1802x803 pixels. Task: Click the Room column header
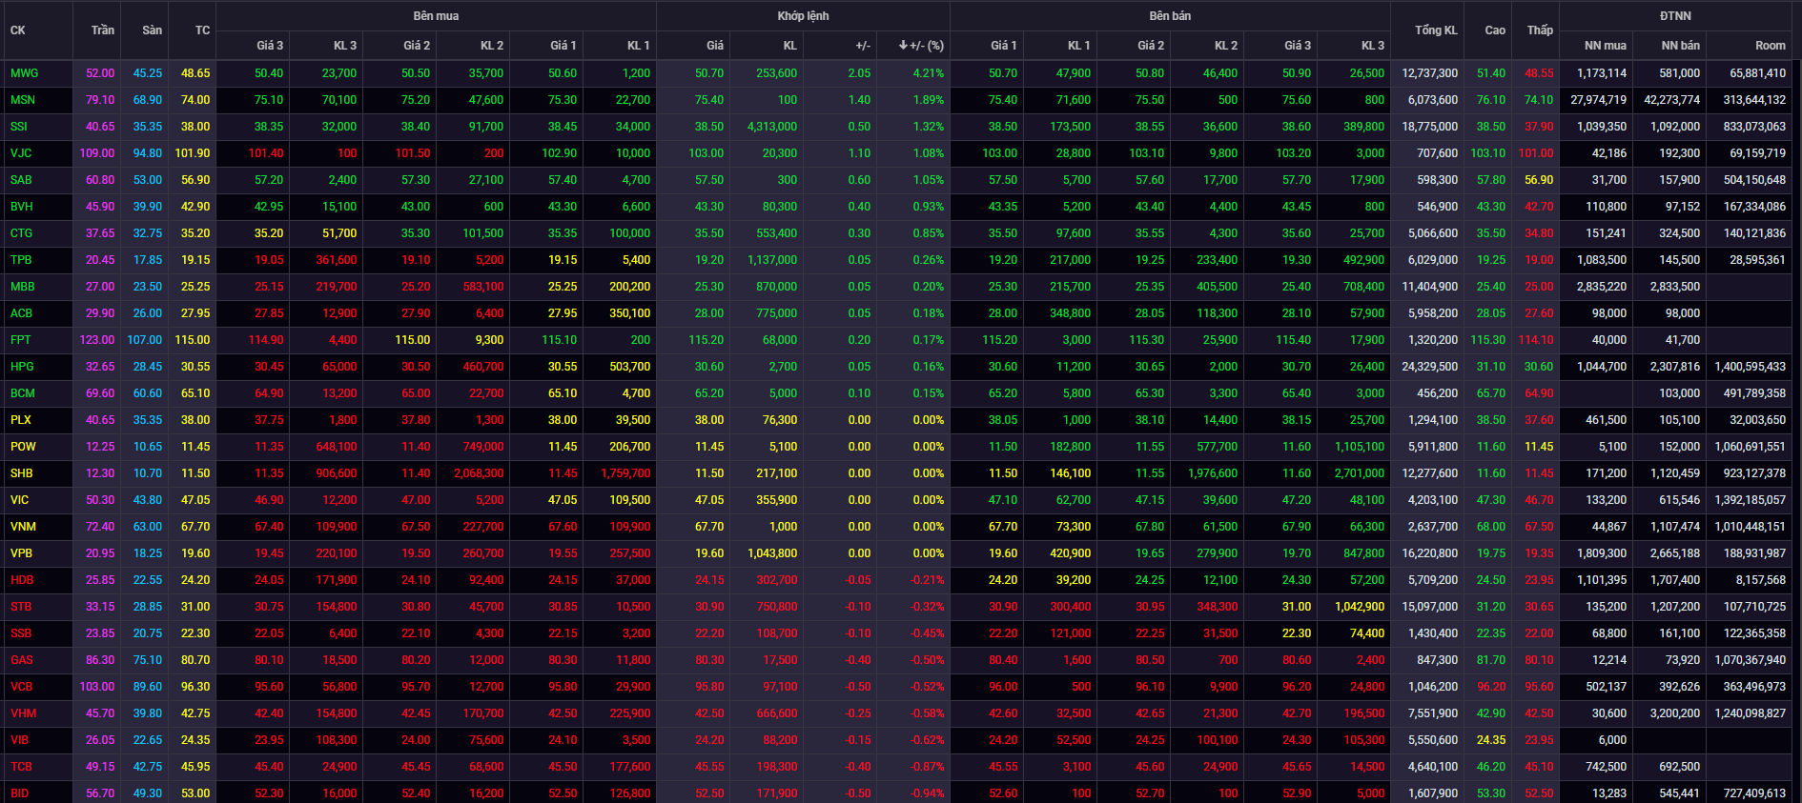coord(1771,45)
